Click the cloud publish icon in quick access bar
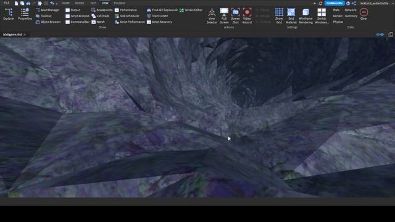This screenshot has width=395, height=222. click(28, 3)
